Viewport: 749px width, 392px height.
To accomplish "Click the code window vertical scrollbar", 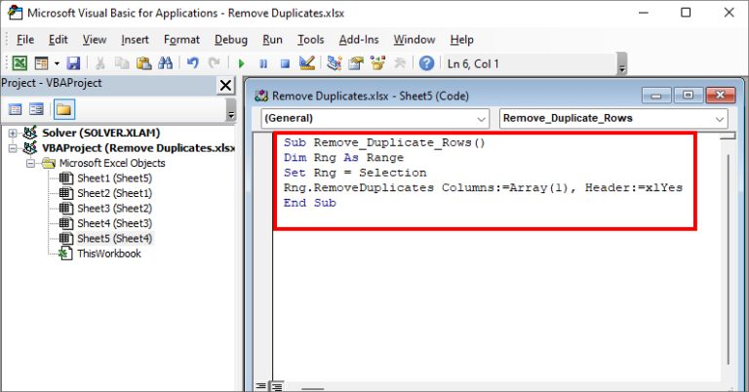I will point(728,259).
